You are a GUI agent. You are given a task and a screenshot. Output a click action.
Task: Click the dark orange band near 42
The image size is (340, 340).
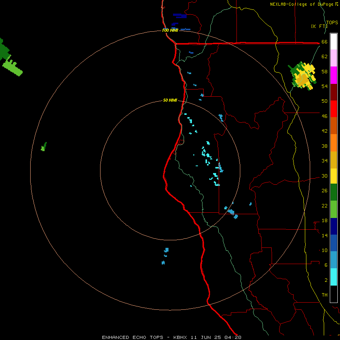(x=334, y=125)
